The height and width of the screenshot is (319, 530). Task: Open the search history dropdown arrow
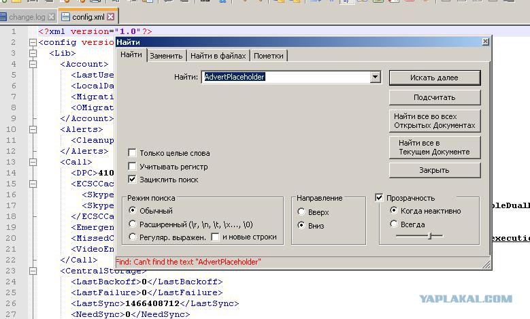pos(375,77)
